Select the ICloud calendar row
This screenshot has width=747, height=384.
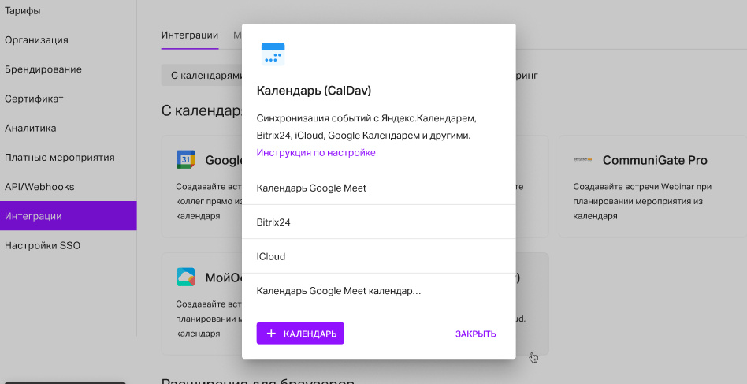click(379, 256)
